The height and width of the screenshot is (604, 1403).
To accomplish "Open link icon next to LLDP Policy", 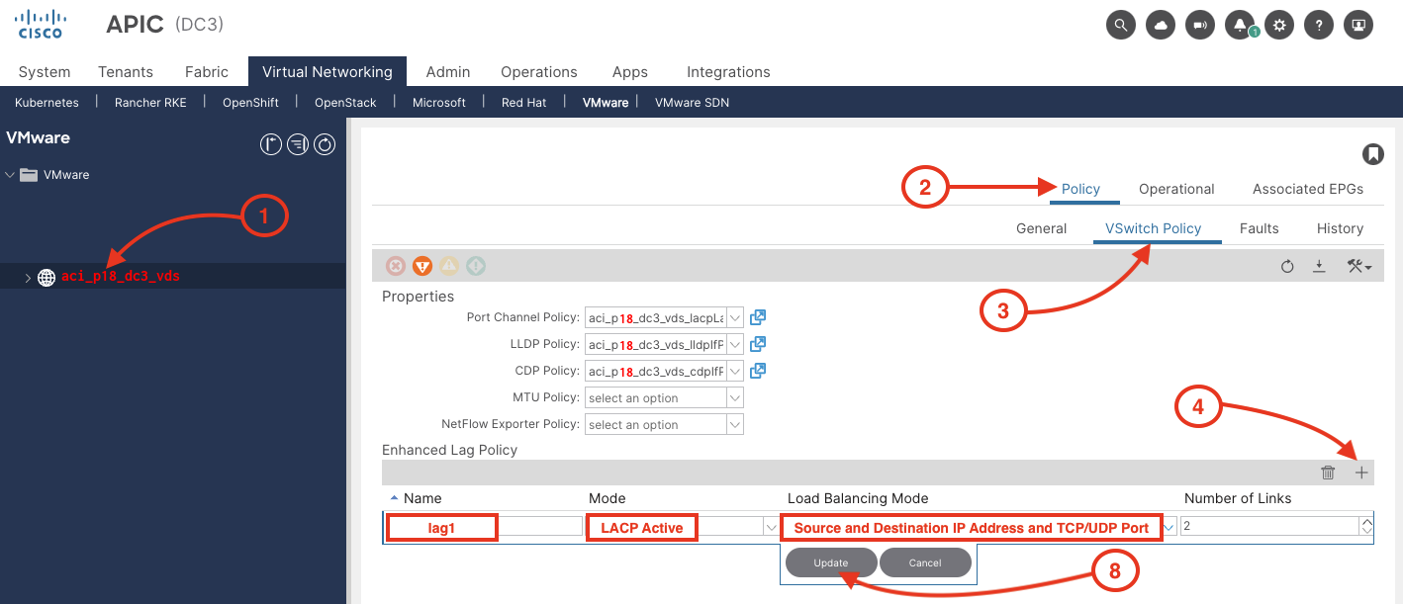I will 758,344.
